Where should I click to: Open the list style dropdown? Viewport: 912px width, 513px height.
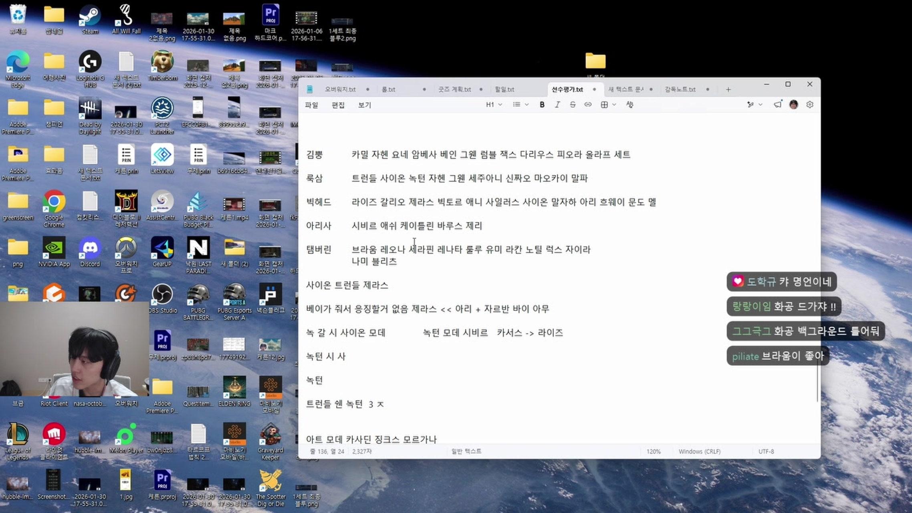pyautogui.click(x=520, y=105)
